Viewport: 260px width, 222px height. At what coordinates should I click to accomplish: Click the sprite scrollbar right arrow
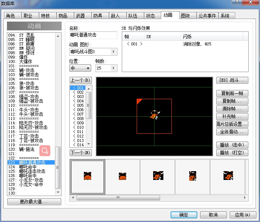pos(245,198)
